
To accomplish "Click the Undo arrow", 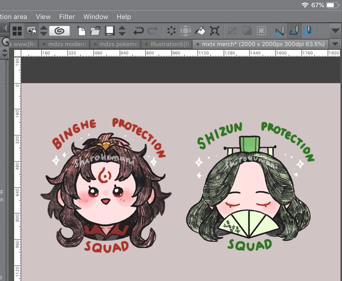I will click(x=138, y=31).
